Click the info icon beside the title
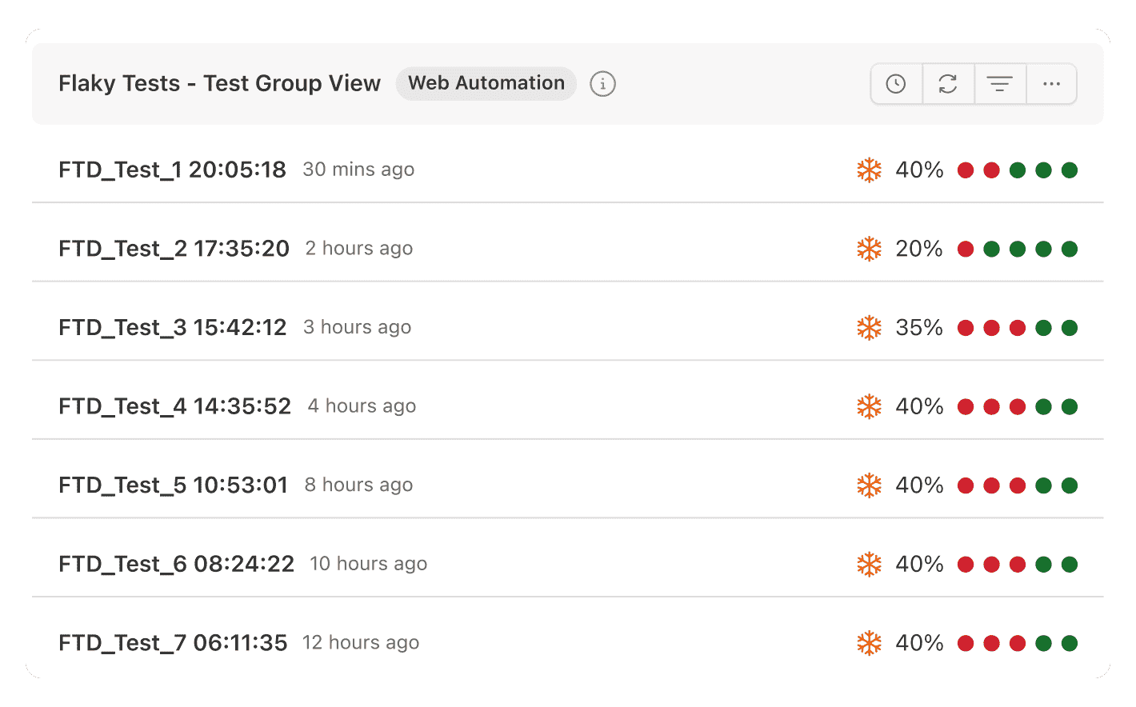1136x707 pixels. tap(602, 83)
